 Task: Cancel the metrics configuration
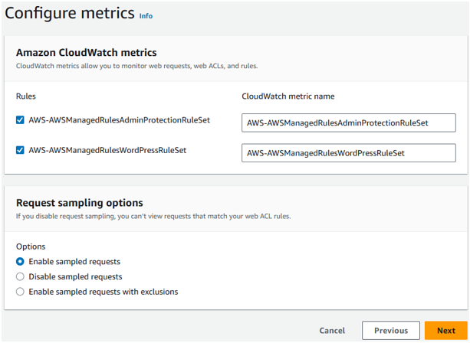pos(332,331)
